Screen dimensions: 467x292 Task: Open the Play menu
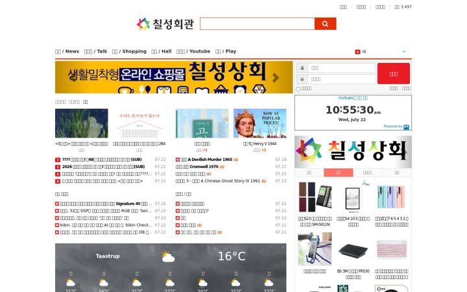click(226, 51)
